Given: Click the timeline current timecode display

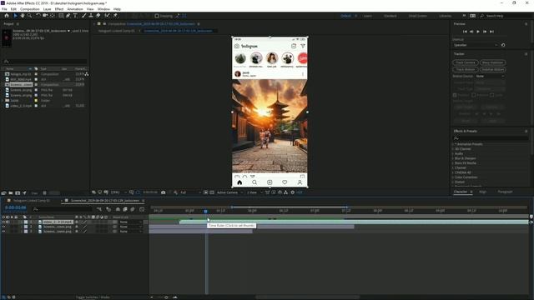Looking at the screenshot, I should point(15,207).
